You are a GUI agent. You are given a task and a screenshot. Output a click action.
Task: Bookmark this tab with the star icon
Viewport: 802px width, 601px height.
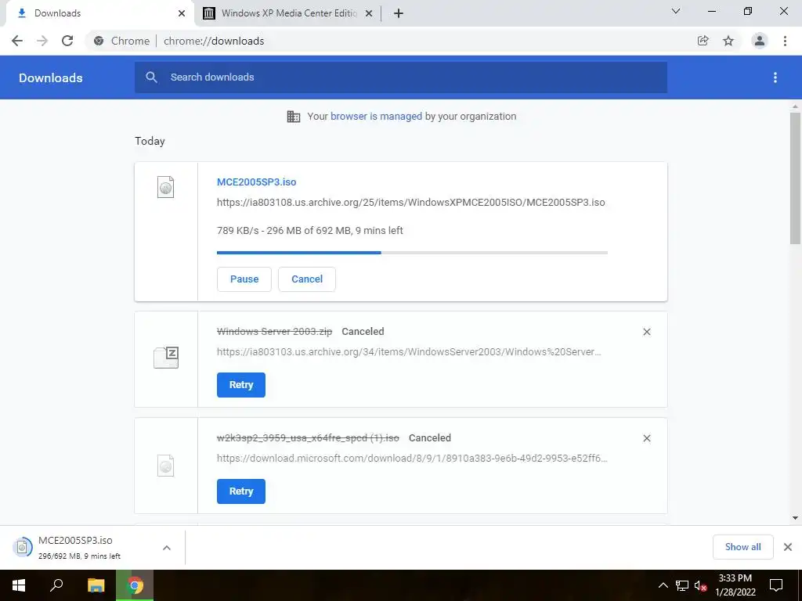pos(728,41)
